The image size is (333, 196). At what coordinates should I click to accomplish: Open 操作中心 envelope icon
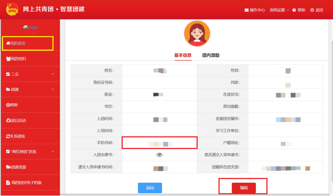click(x=246, y=10)
